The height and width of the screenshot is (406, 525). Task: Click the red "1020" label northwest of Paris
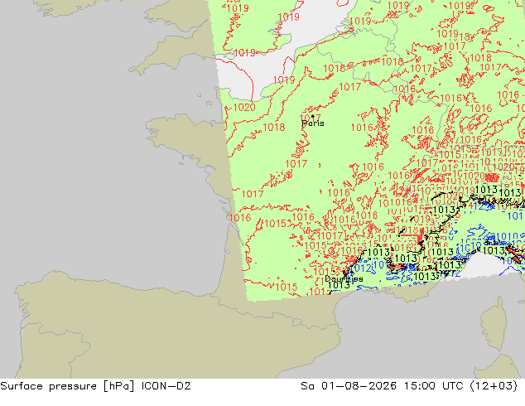coord(244,108)
